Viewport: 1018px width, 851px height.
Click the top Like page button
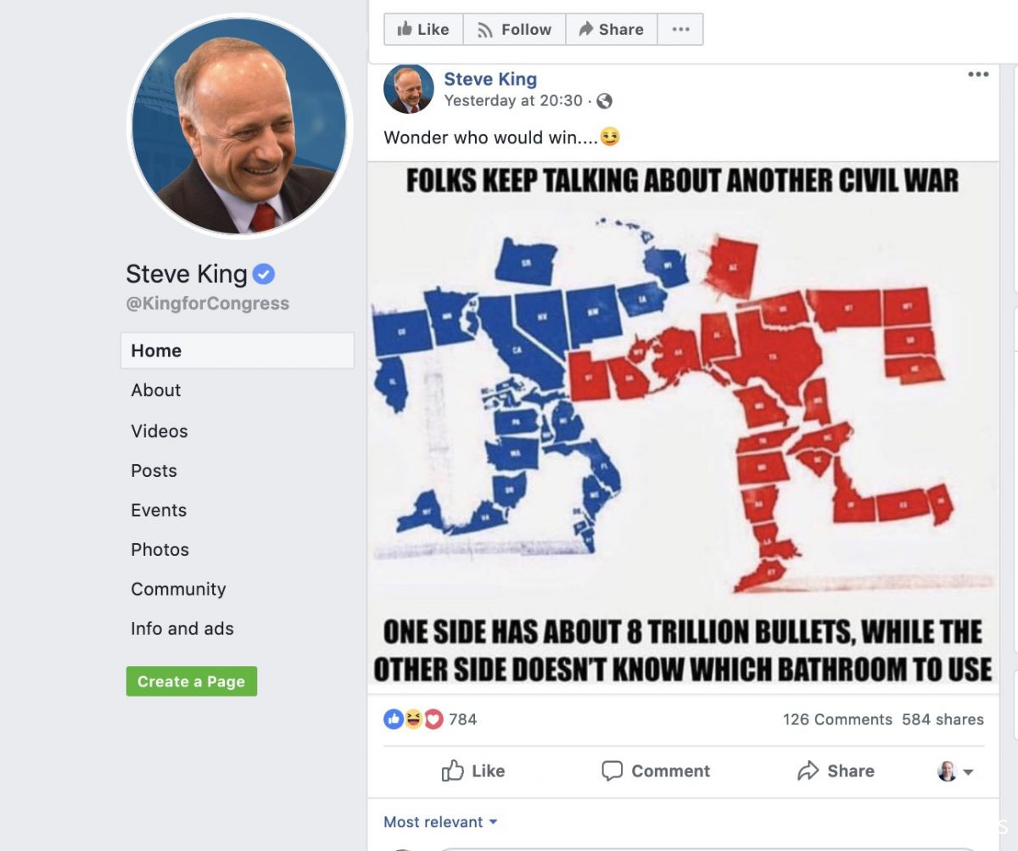(423, 29)
